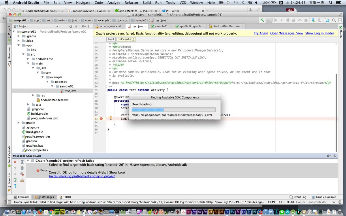The image size is (346, 216).
Task: Click the onCreate() breadcrumb in editor
Action: pos(126,39)
